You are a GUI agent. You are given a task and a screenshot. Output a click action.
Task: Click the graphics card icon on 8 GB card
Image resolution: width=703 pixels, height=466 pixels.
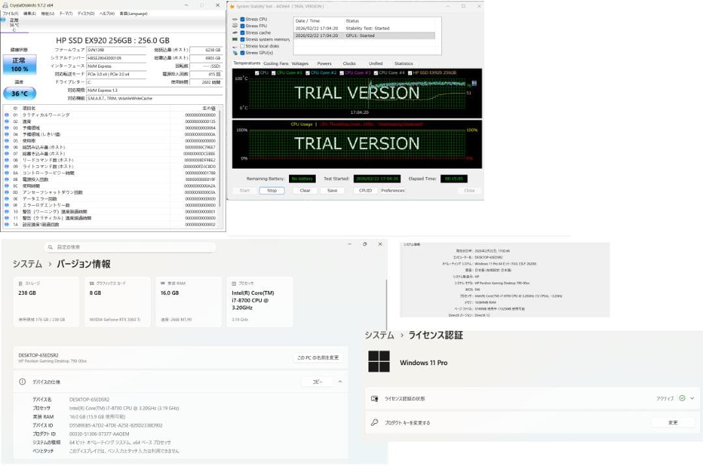[x=92, y=283]
